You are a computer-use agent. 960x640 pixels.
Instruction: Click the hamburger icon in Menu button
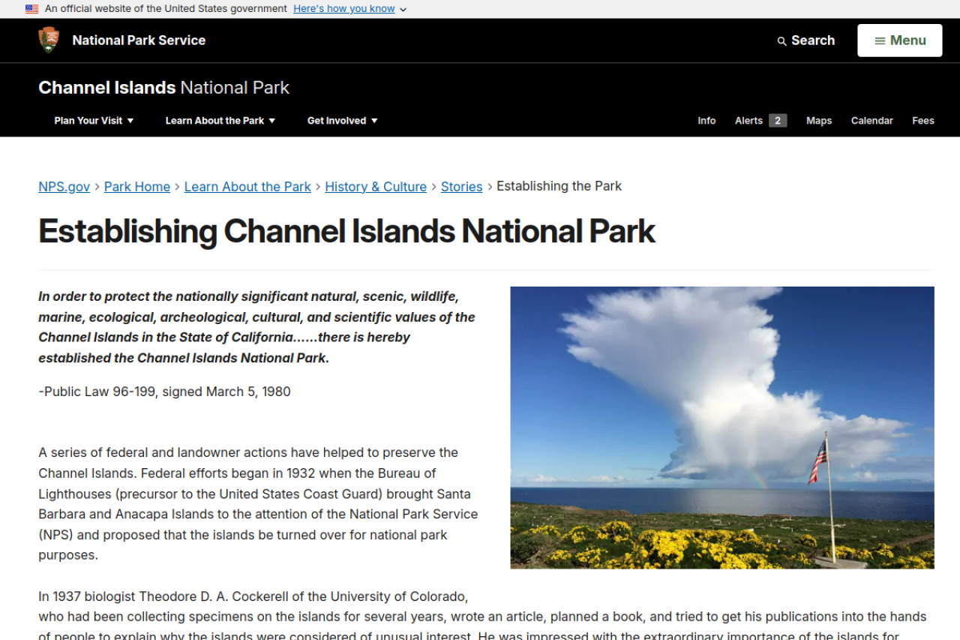click(880, 41)
